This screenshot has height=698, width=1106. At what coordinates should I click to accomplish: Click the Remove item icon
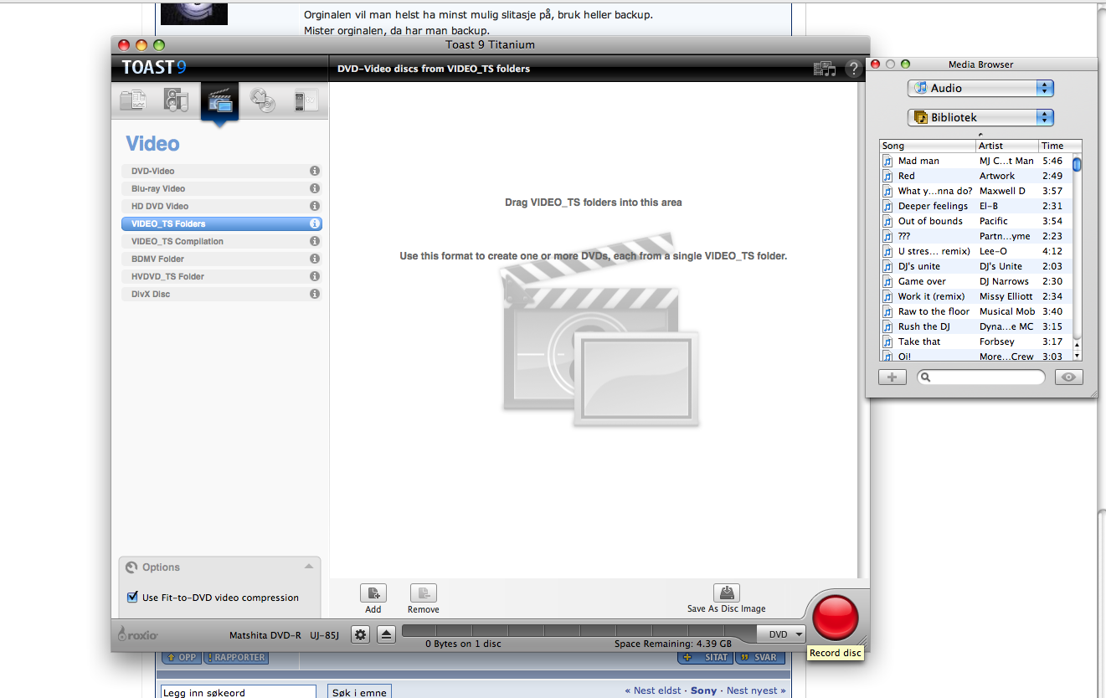click(x=424, y=593)
